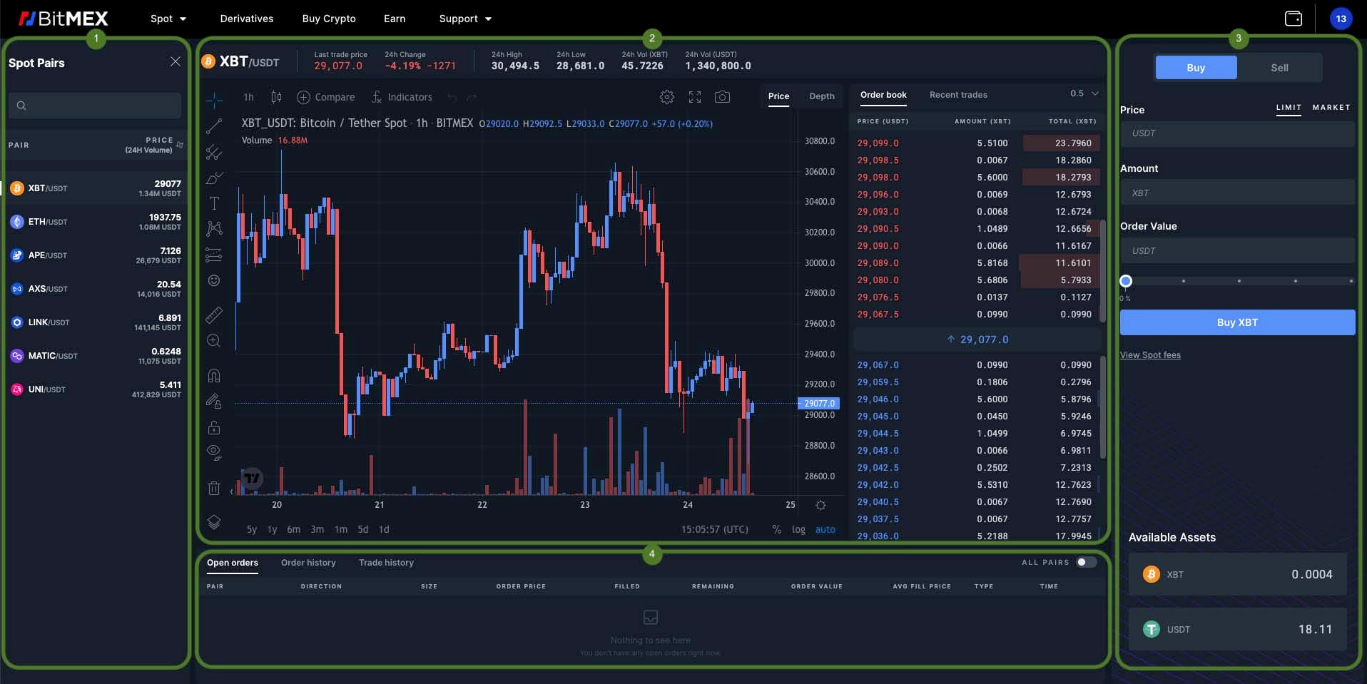Open the Order history tab
The height and width of the screenshot is (684, 1367).
click(308, 563)
